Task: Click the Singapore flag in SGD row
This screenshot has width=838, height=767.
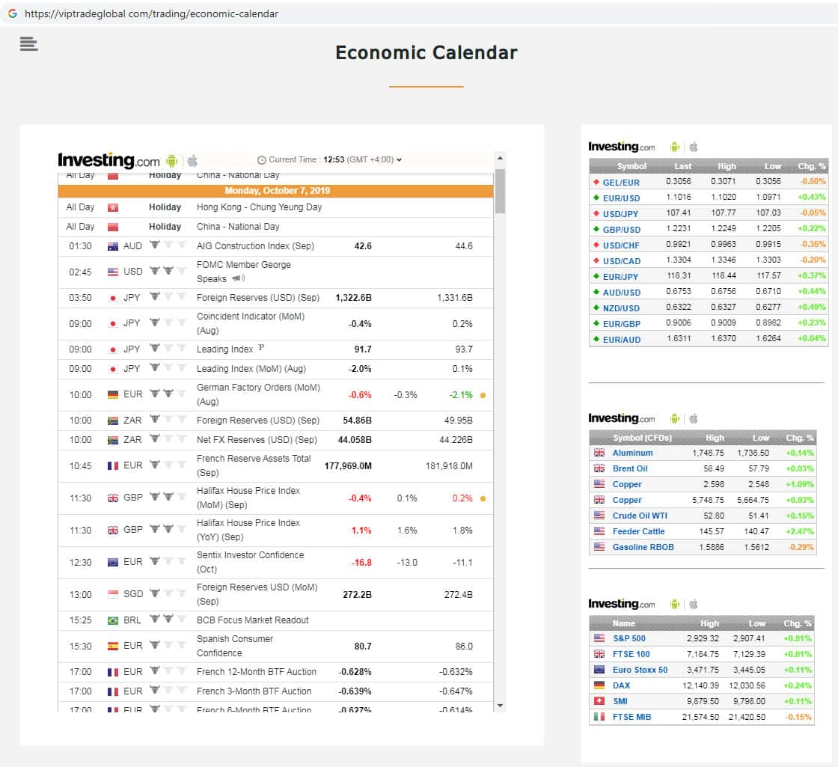Action: point(113,594)
